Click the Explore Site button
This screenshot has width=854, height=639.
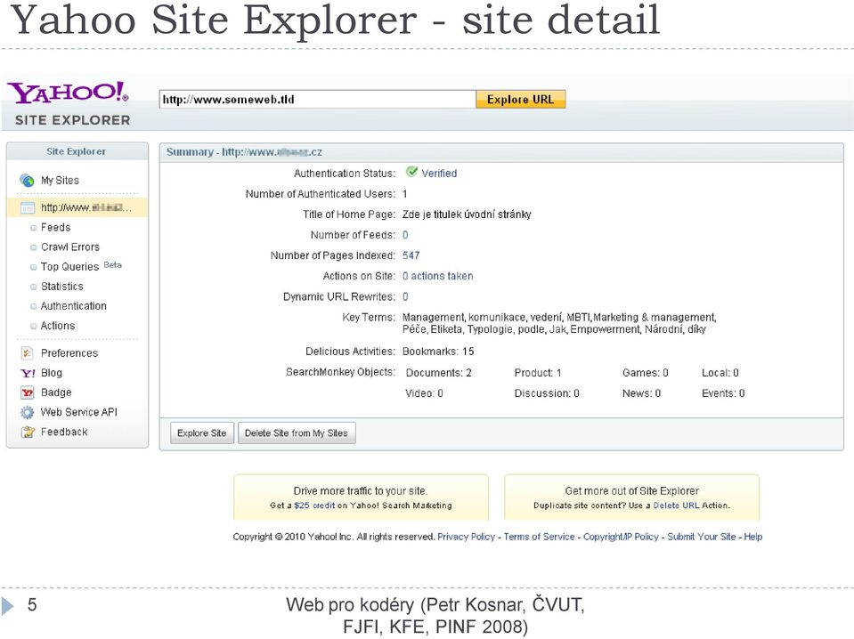click(x=202, y=433)
